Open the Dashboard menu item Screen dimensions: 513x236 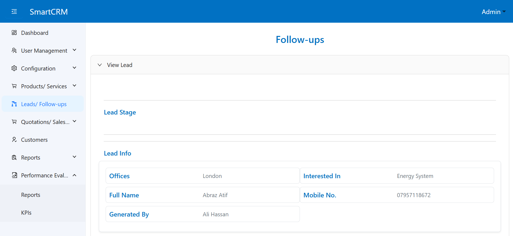point(43,33)
